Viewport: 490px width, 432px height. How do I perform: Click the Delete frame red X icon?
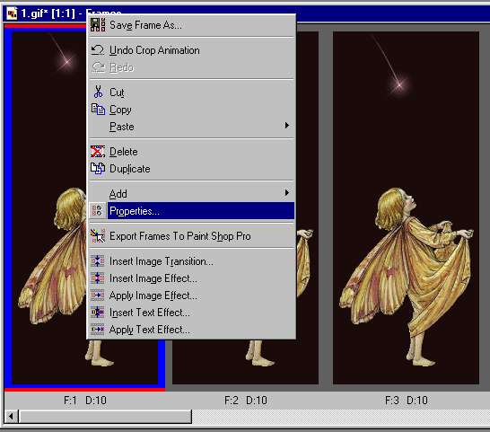tap(98, 152)
